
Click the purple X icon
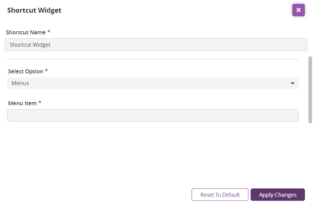pos(298,10)
